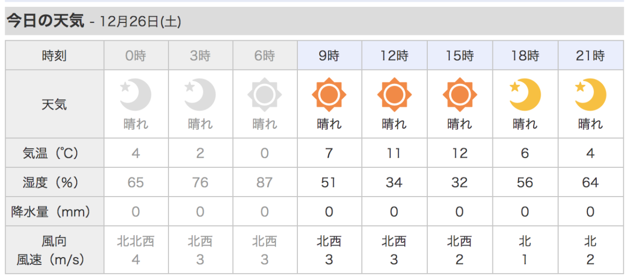Click the 6時 humidity value 87

point(264,182)
